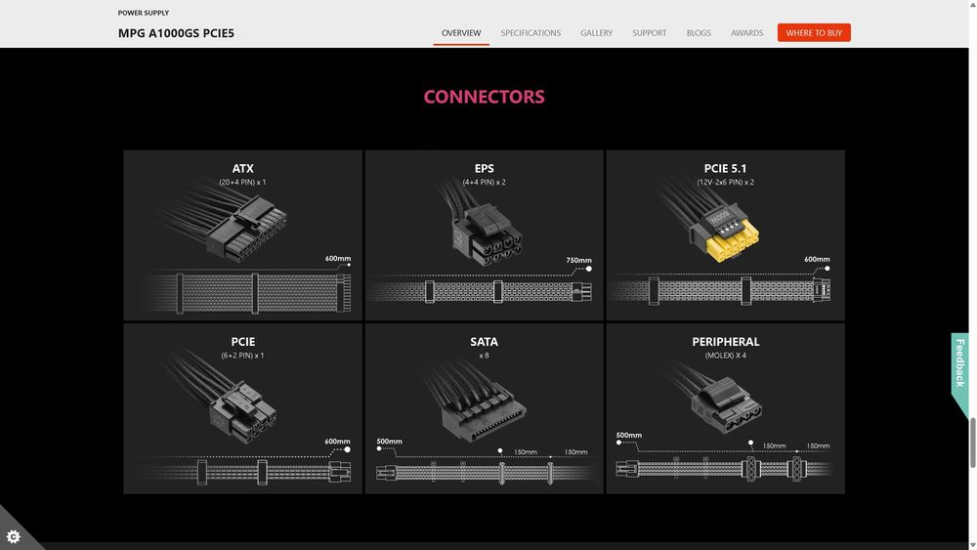The image size is (977, 550).
Task: Click the ATX cable length diagram
Action: click(246, 291)
